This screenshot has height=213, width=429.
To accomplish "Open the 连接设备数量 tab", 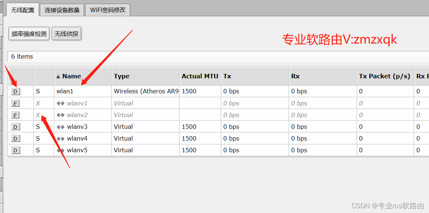I will point(62,10).
